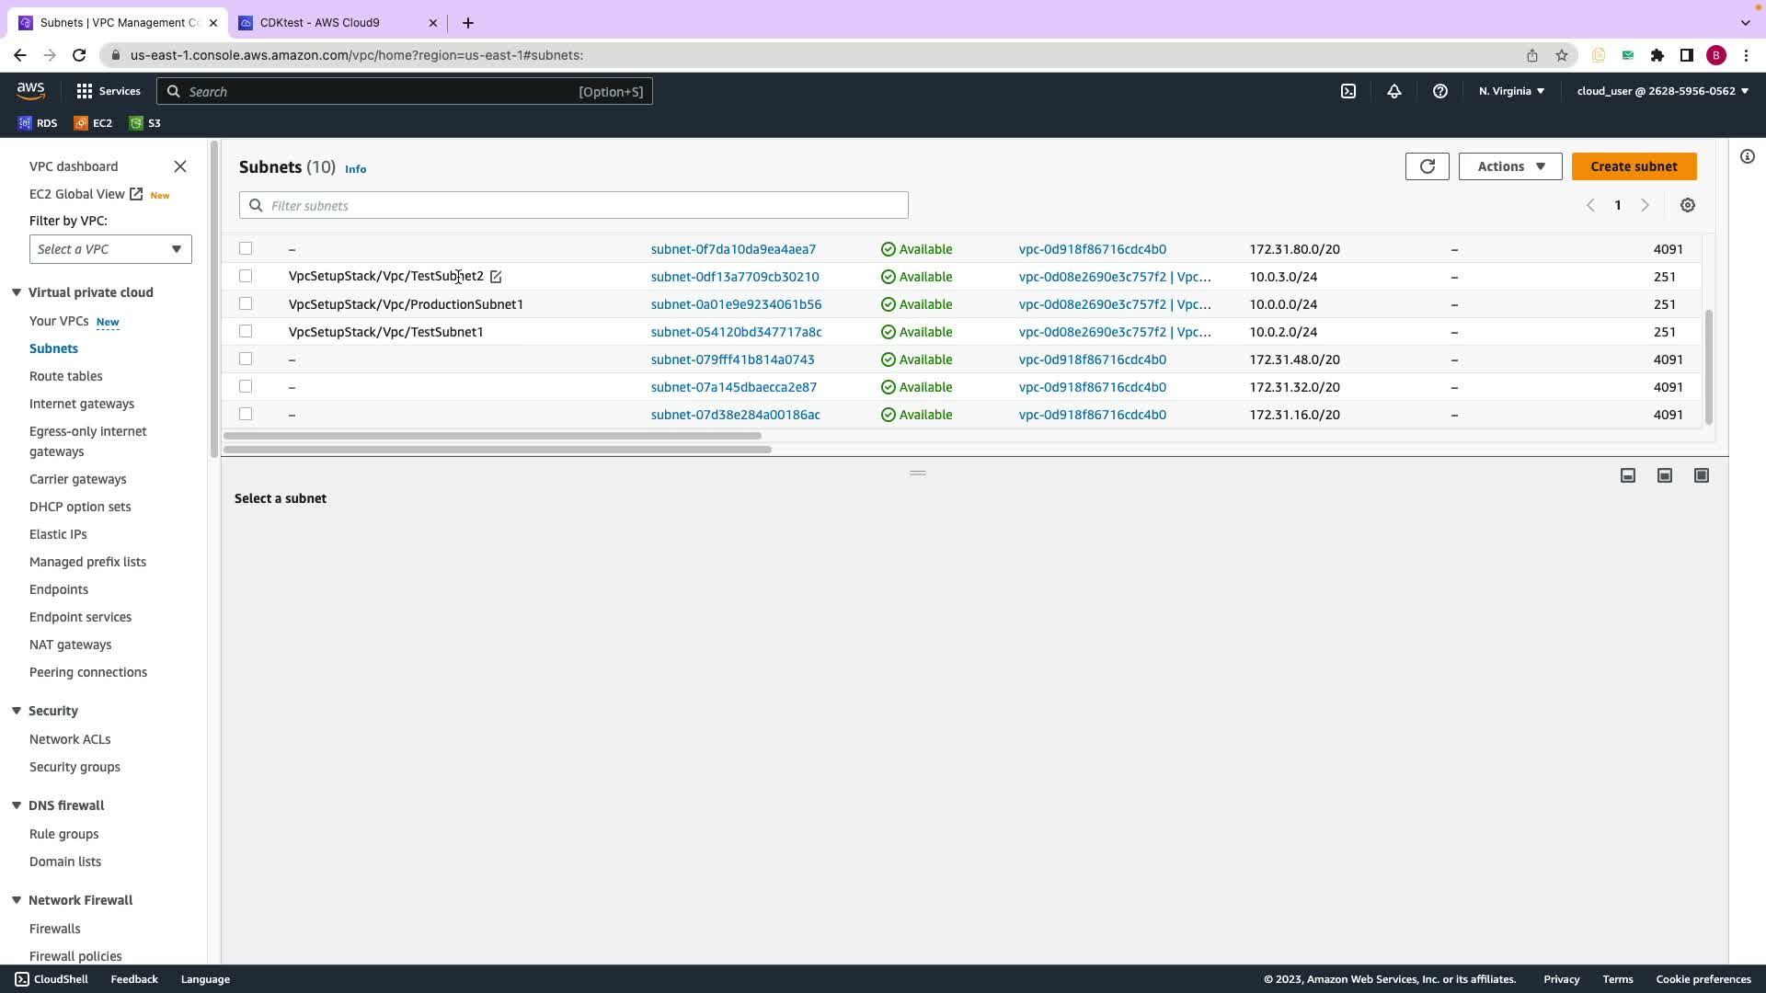Click the table's horizontal scrollbar
1766x993 pixels.
pos(492,436)
